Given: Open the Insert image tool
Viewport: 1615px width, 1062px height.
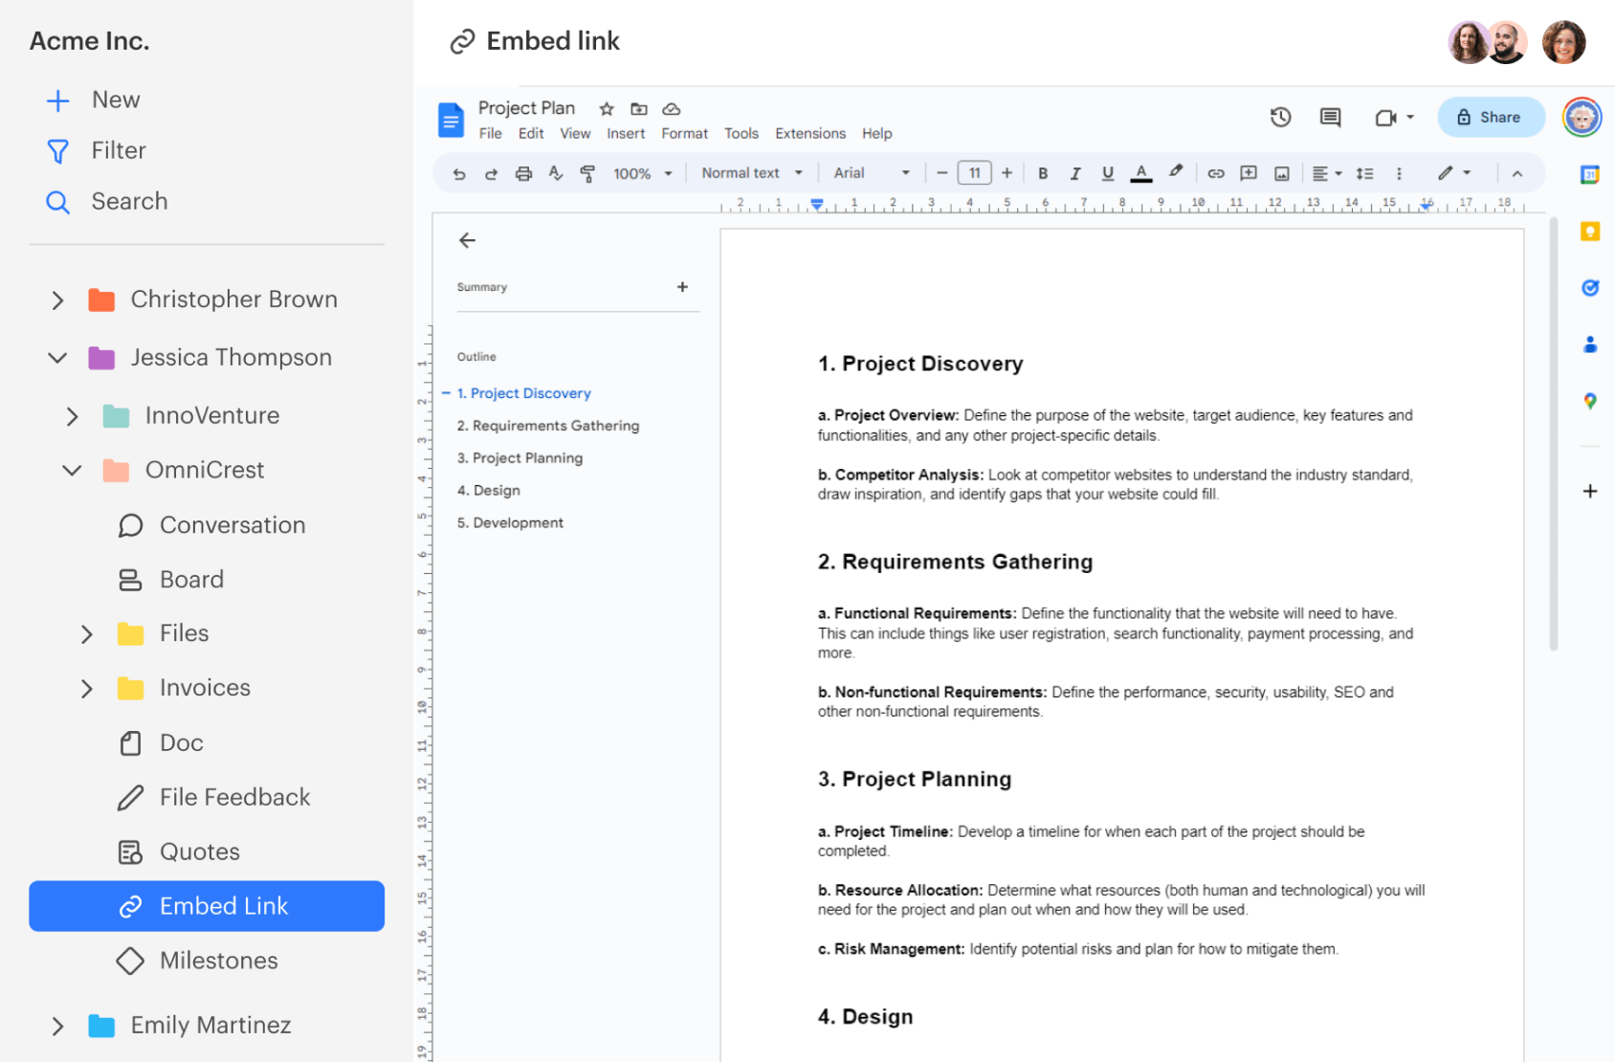Looking at the screenshot, I should 1282,173.
